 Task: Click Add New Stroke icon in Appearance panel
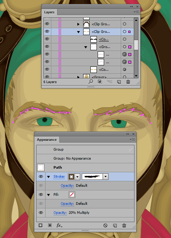(x=40, y=225)
